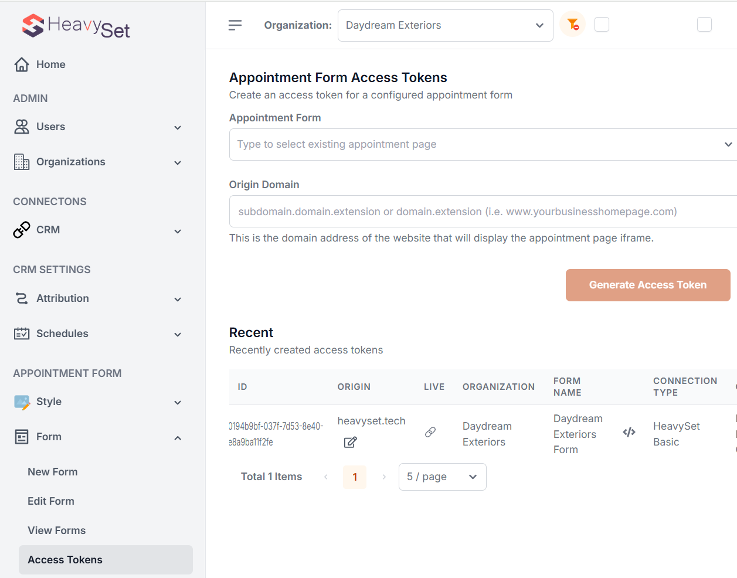Click the orange clear filter icon
Image resolution: width=737 pixels, height=578 pixels.
(573, 25)
